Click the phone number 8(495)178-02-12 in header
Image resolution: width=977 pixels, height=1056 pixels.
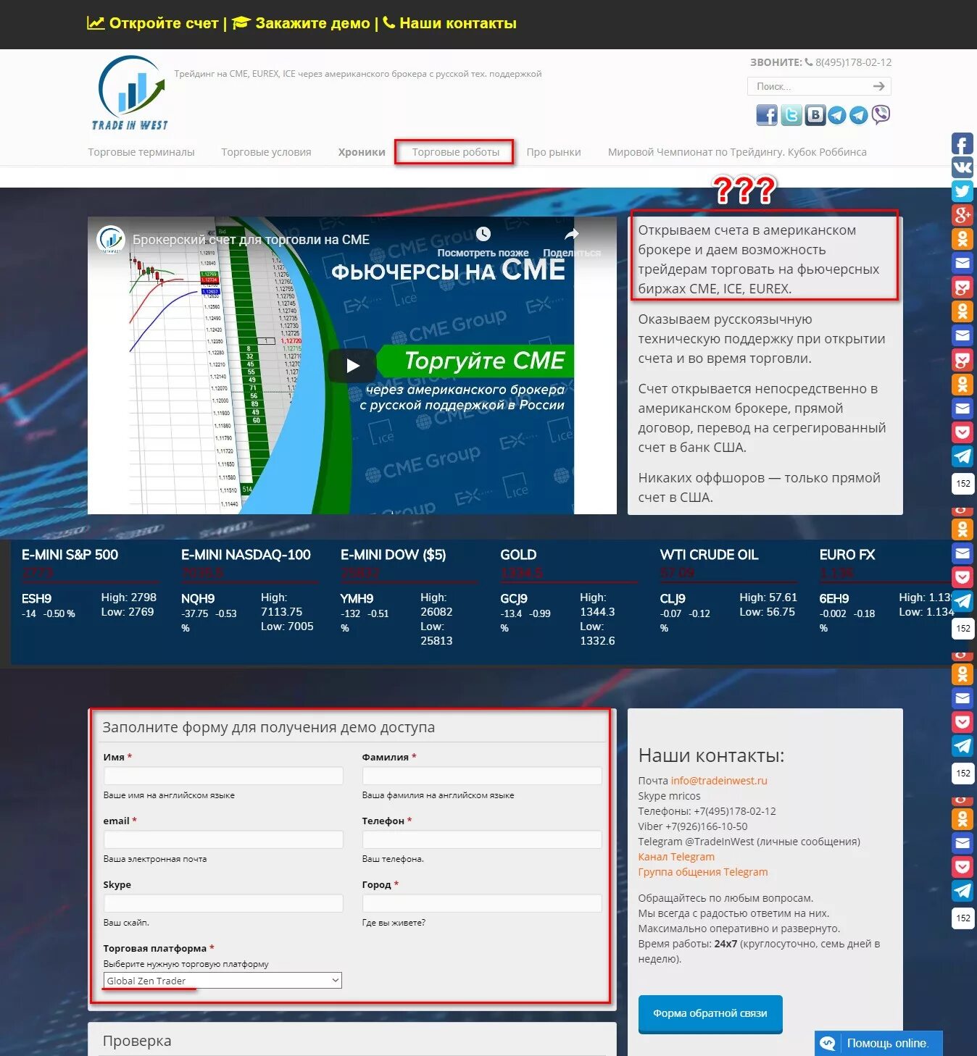(x=853, y=62)
